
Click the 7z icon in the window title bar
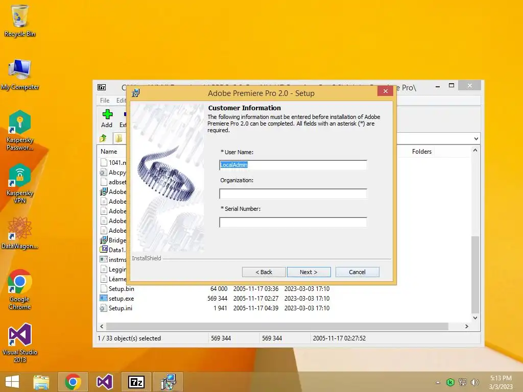coord(102,87)
